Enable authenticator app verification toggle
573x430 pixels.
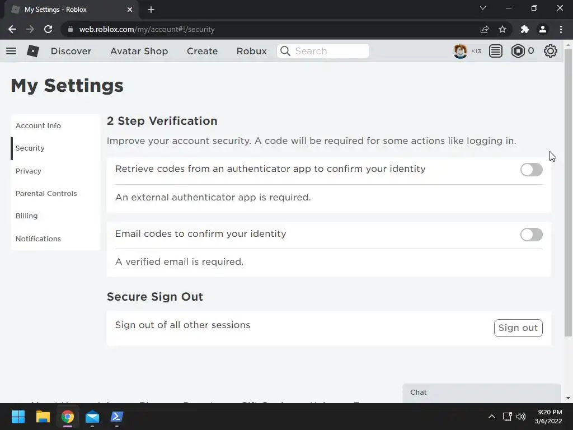click(x=531, y=170)
